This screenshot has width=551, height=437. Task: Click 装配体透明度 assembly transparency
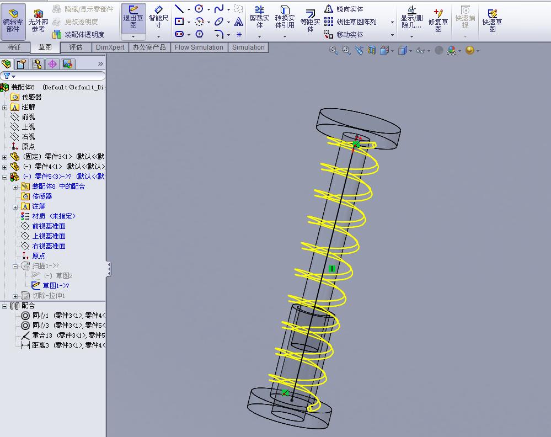click(78, 34)
